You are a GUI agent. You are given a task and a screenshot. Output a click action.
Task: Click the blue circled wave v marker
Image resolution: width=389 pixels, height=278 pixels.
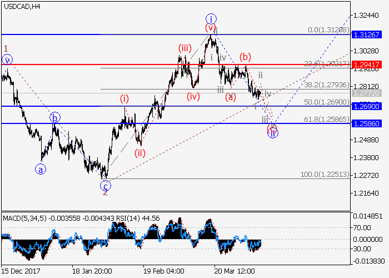pyautogui.click(x=7, y=59)
